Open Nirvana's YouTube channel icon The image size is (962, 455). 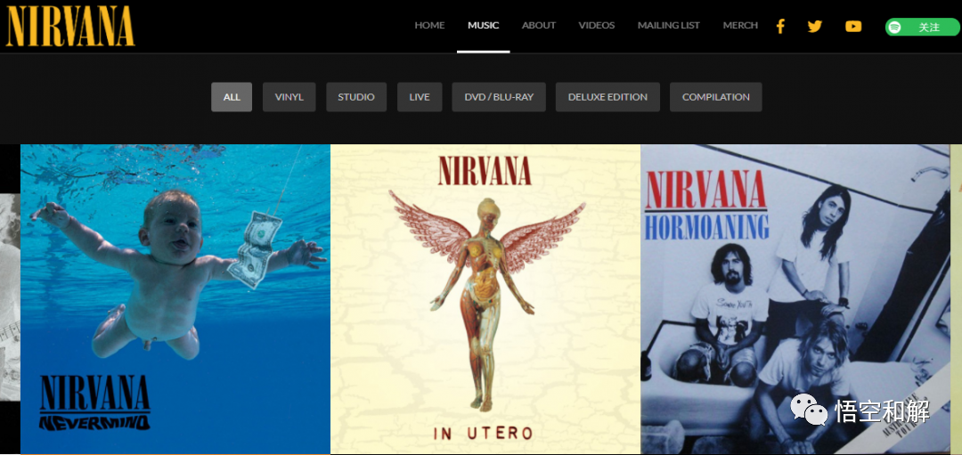(x=853, y=27)
